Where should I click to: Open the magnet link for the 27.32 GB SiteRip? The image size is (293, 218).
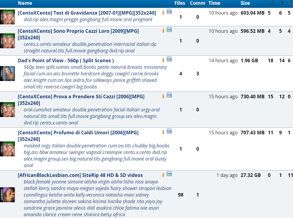click(164, 175)
